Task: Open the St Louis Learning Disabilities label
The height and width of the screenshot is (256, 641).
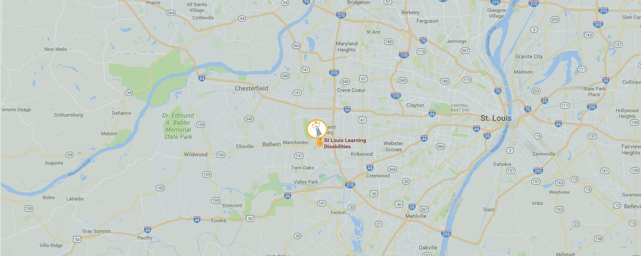Action: tap(345, 143)
